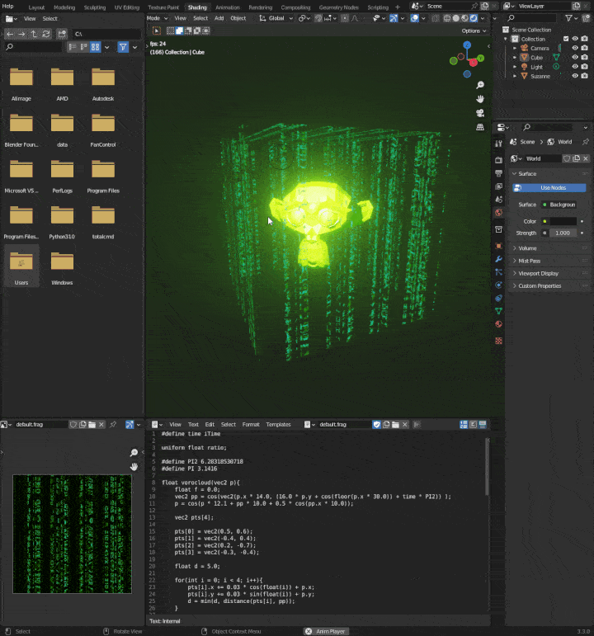The width and height of the screenshot is (594, 636).
Task: Select rendered viewport shading mode
Action: pyautogui.click(x=474, y=18)
